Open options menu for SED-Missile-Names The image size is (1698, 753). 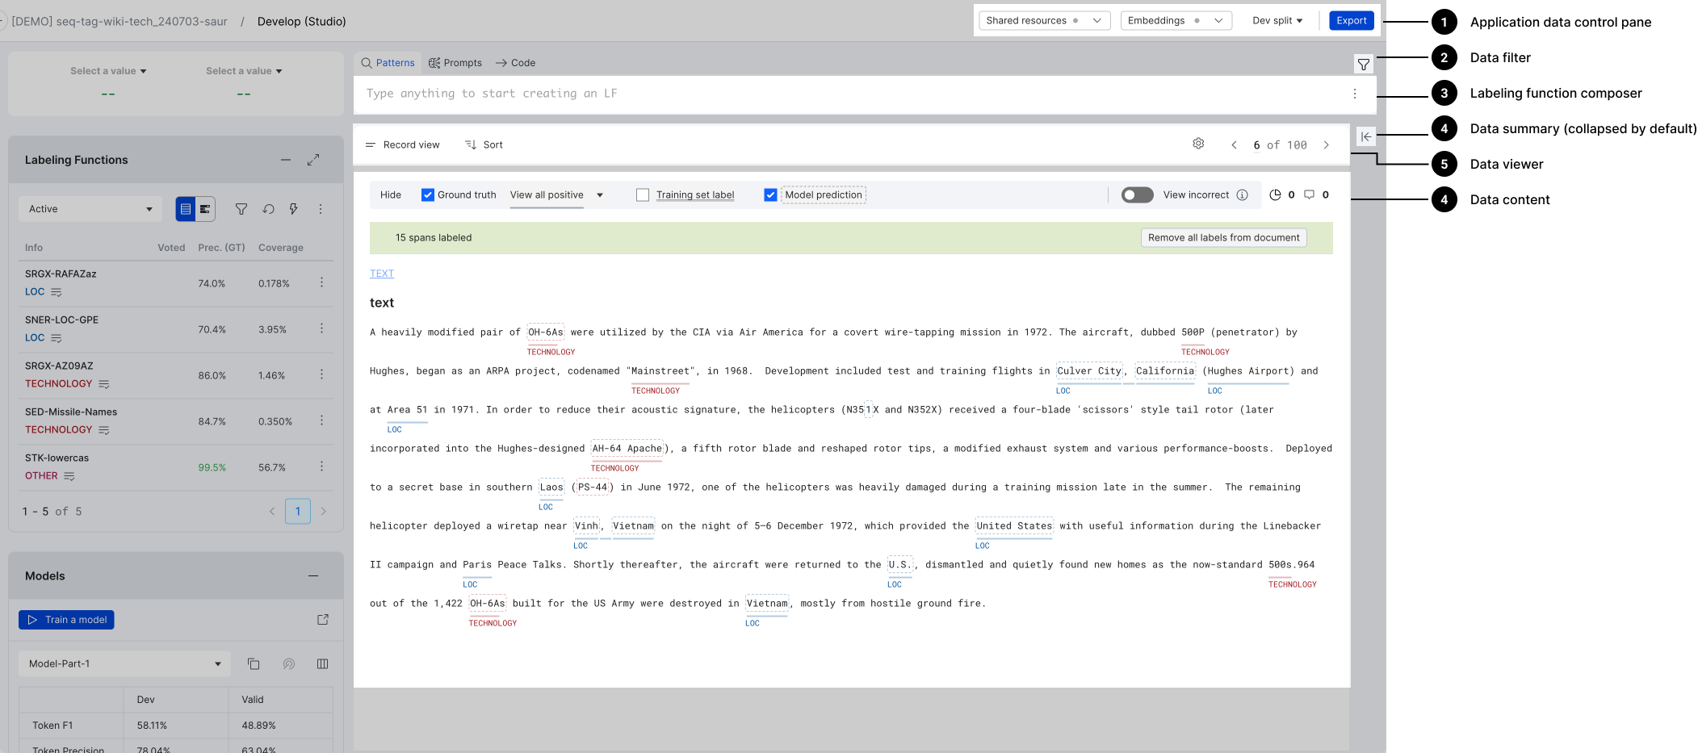tap(321, 420)
